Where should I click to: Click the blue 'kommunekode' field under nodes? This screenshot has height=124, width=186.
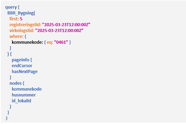coord(27,89)
